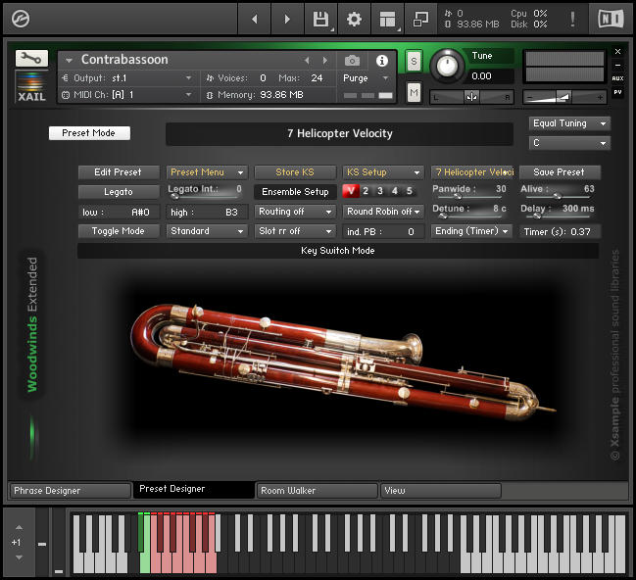
Task: Open the Purge dropdown menu
Action: coord(366,77)
